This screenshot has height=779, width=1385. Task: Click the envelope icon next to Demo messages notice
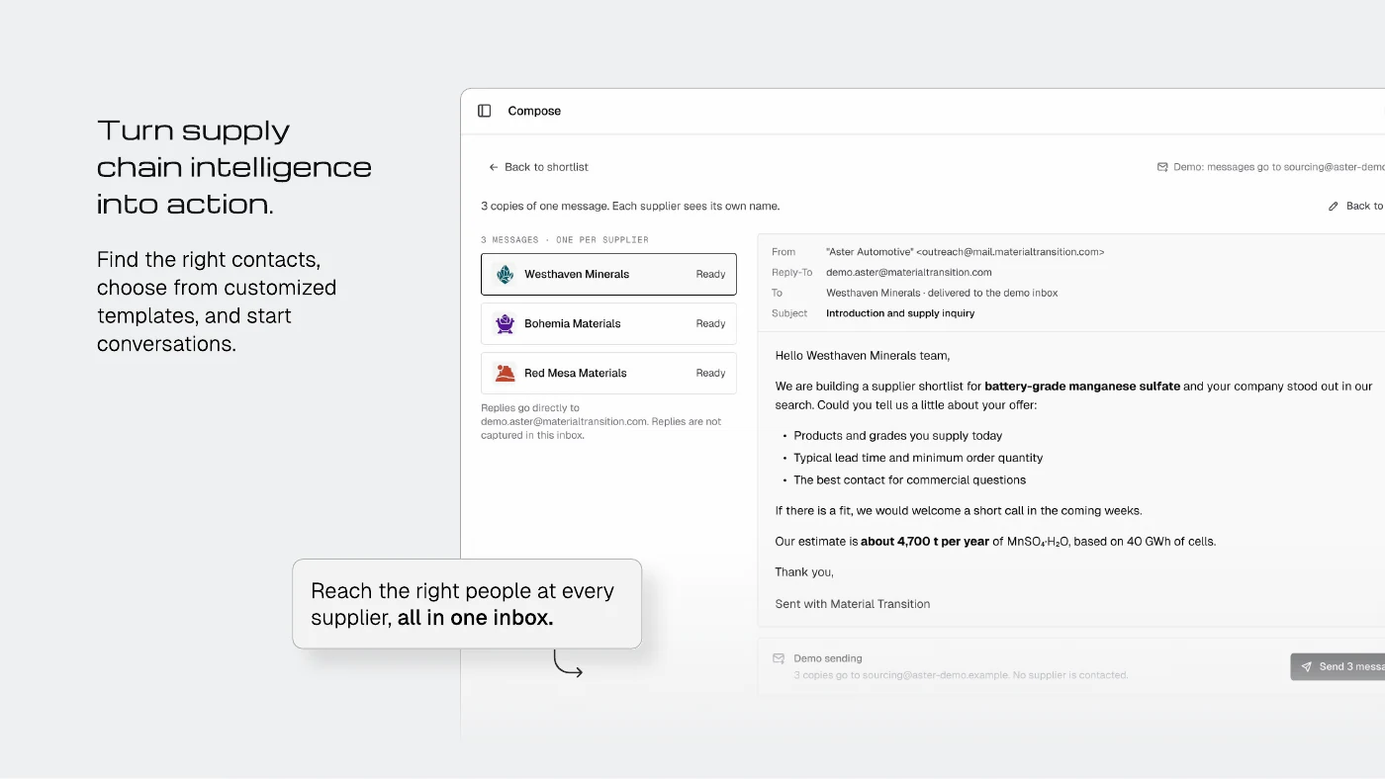click(1162, 167)
